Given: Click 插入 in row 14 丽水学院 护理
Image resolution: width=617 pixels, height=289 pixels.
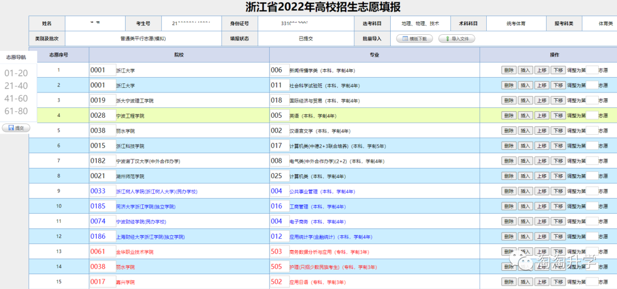Looking at the screenshot, I should pyautogui.click(x=526, y=267).
